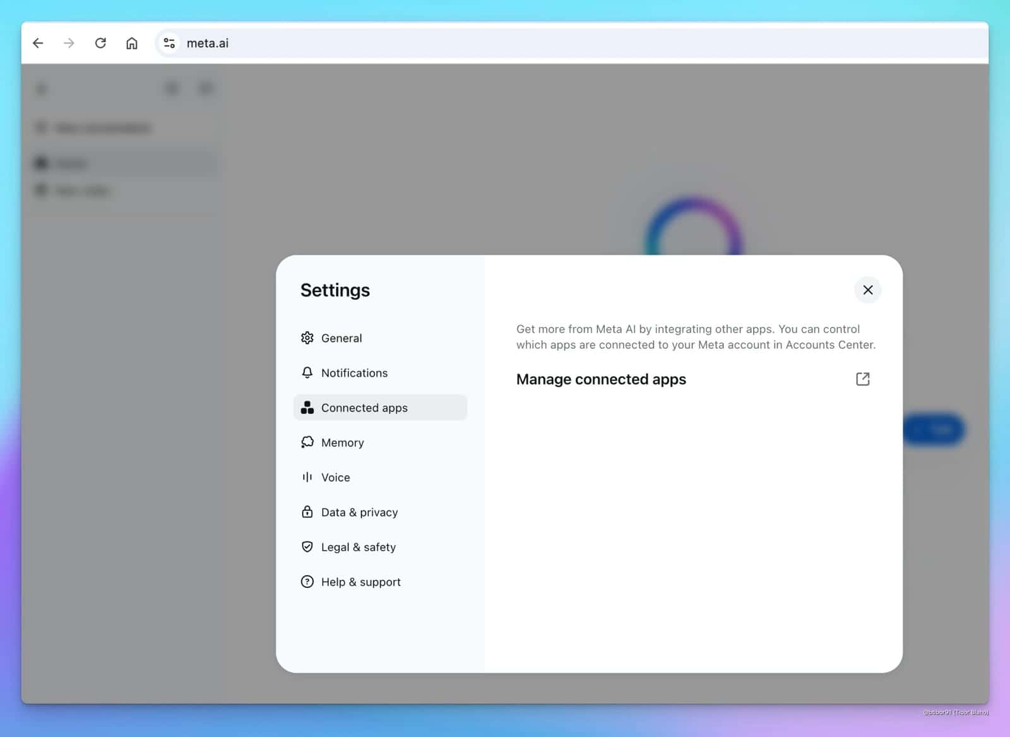Click Manage connected apps link
Viewport: 1010px width, 737px height.
[x=601, y=379]
